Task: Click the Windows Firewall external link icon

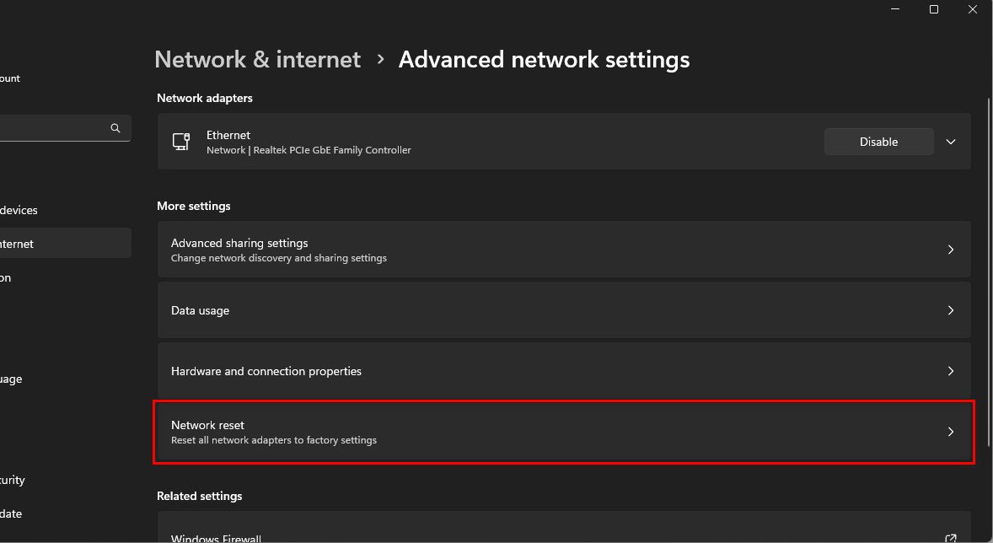Action: point(951,538)
